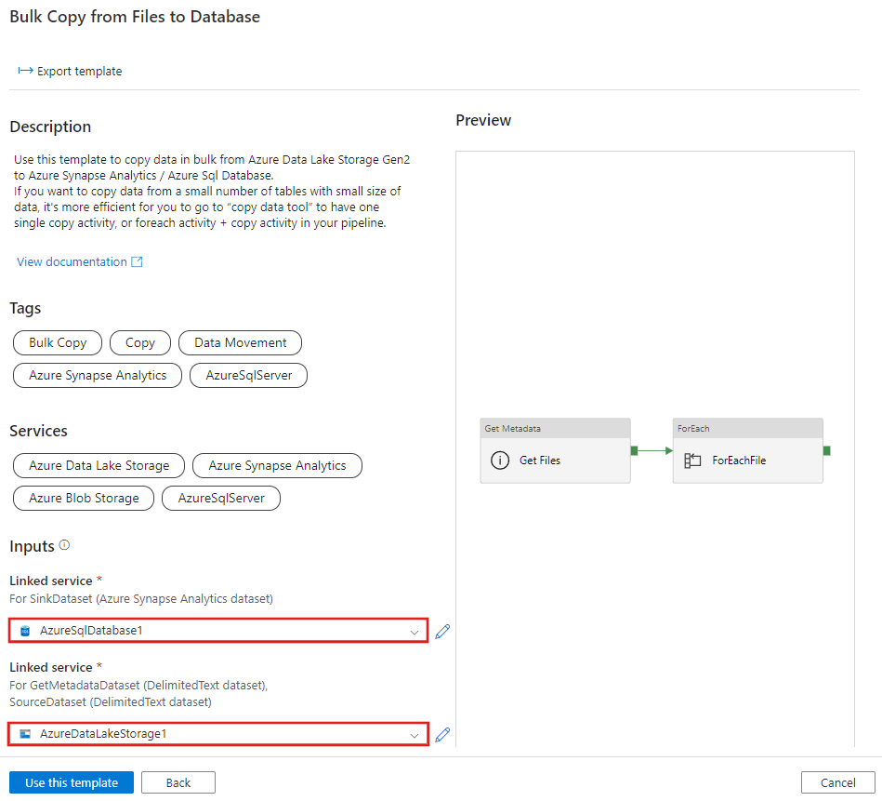Click the ForEach activity icon in the preview

point(692,461)
